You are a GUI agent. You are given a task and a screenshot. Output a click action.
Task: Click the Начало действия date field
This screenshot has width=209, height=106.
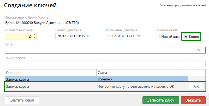(x=70, y=36)
